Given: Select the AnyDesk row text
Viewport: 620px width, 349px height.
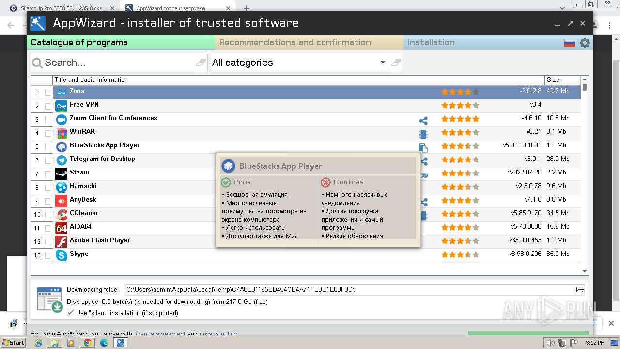Looking at the screenshot, I should coord(83,200).
